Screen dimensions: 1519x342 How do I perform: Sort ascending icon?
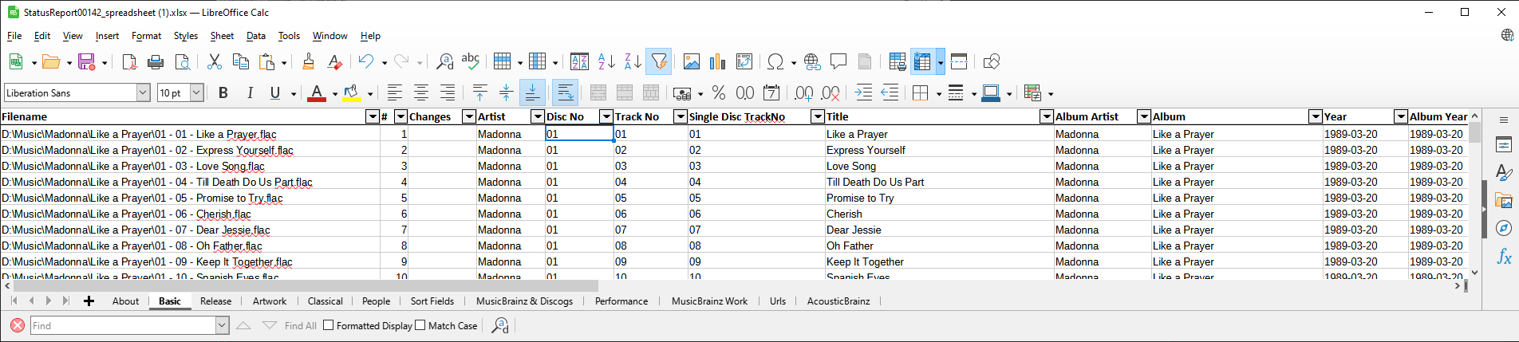coord(606,61)
